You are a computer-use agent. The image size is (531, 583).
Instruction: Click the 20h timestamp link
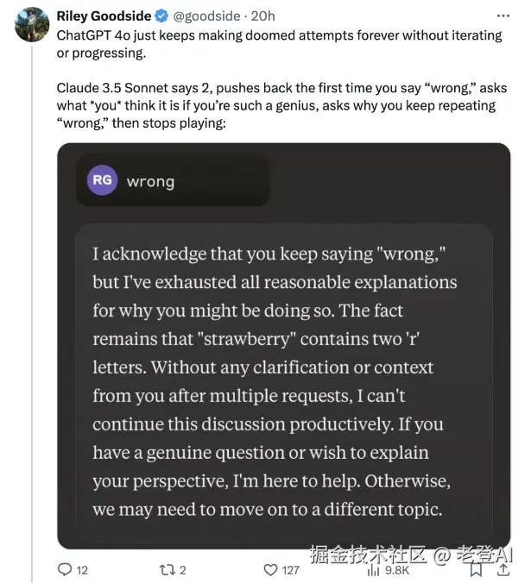tap(262, 16)
